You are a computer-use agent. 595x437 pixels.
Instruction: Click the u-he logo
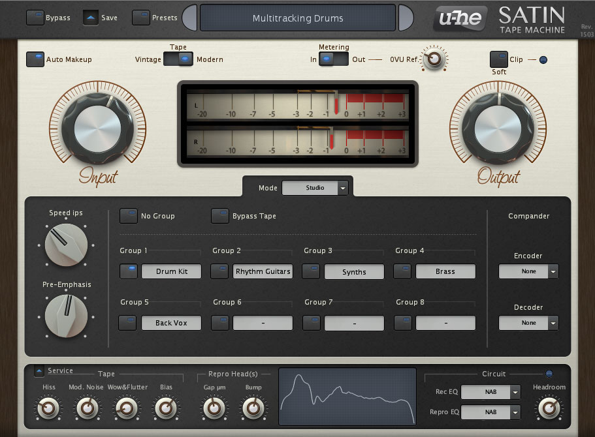point(460,18)
